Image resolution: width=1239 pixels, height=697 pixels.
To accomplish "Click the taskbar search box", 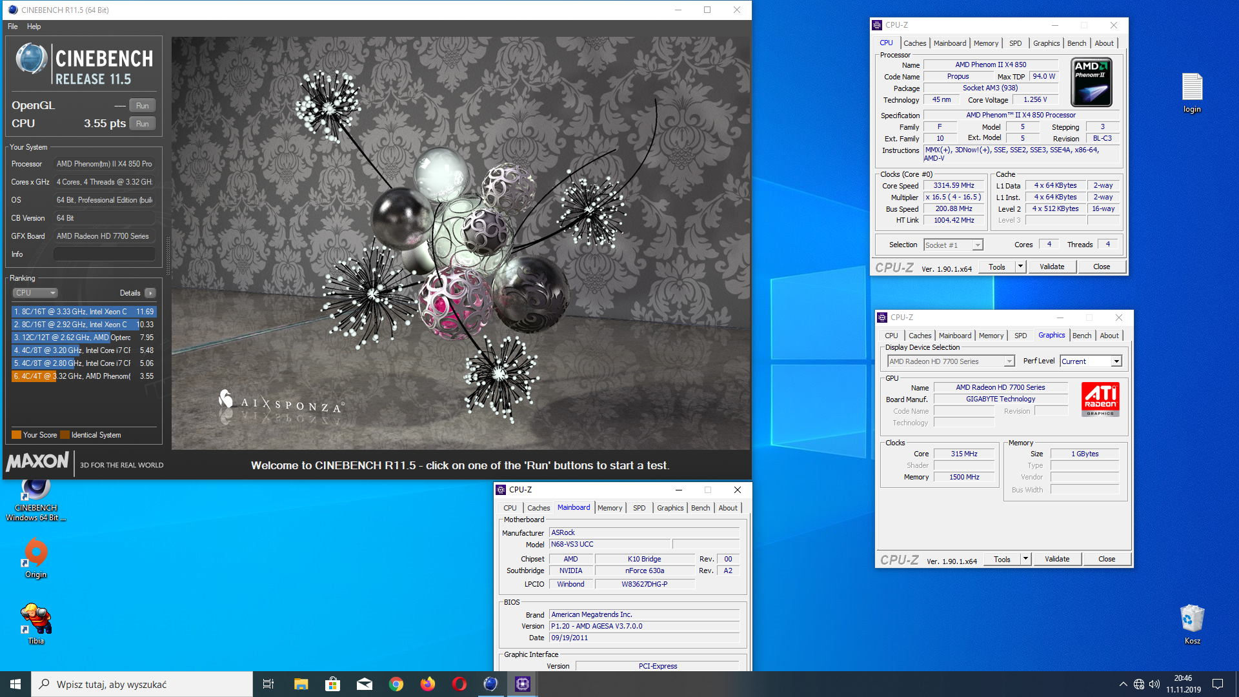I will coord(142,684).
